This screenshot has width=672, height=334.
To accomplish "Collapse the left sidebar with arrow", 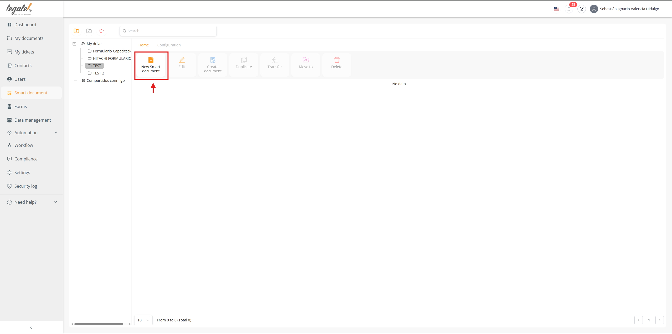I will pos(31,328).
